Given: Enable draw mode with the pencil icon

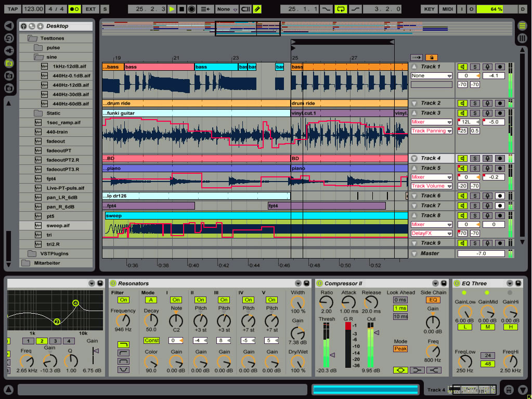Looking at the screenshot, I should tap(256, 9).
